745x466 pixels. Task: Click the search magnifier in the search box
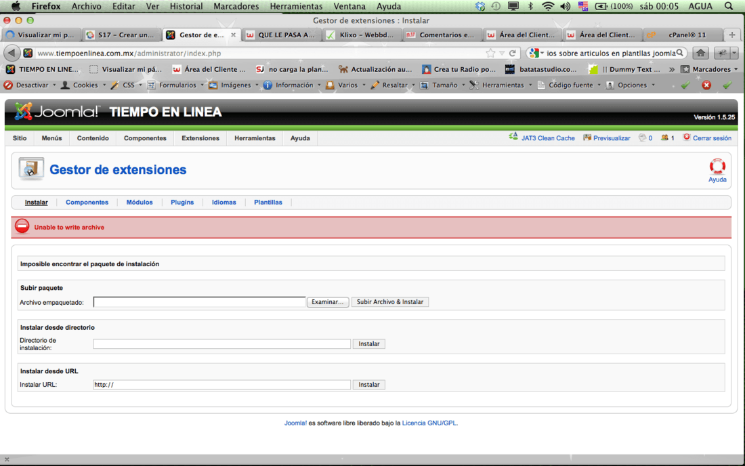680,53
